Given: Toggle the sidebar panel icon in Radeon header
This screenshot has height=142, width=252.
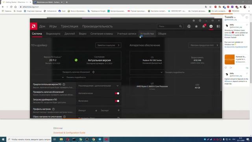Looking at the screenshot, I should click(x=218, y=26).
